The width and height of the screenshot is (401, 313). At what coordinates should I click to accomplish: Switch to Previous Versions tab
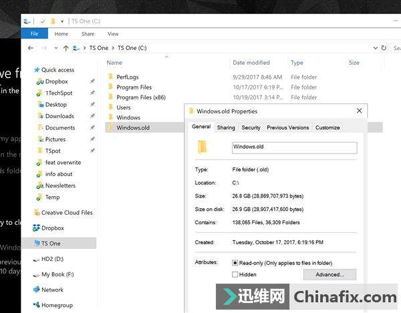coord(287,127)
